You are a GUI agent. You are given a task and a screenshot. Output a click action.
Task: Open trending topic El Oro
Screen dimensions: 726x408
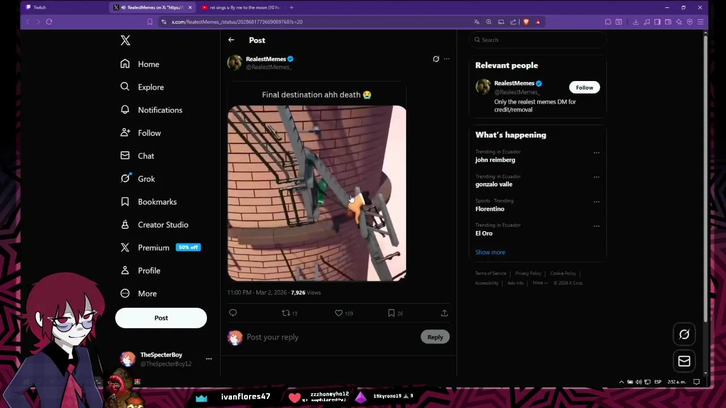coord(484,233)
